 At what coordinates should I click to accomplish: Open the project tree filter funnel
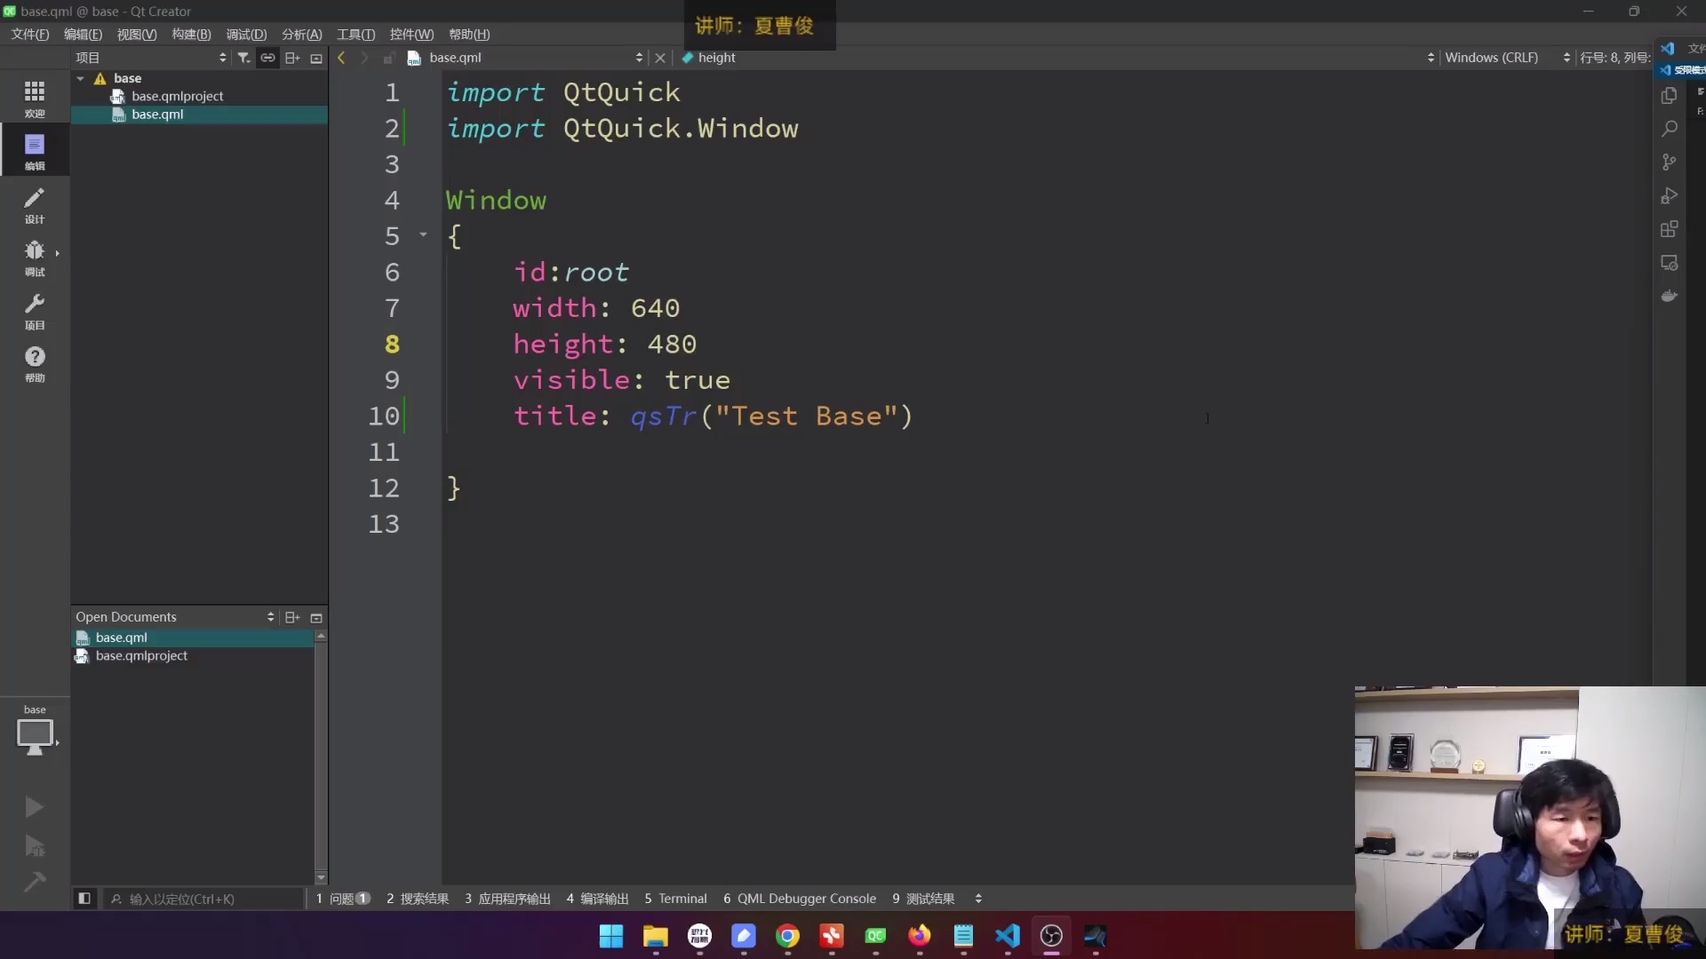click(x=243, y=57)
